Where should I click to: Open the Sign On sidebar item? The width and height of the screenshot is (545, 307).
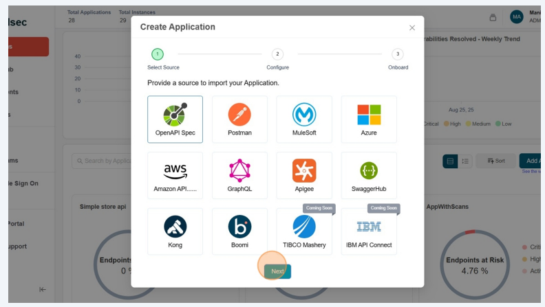click(x=23, y=183)
